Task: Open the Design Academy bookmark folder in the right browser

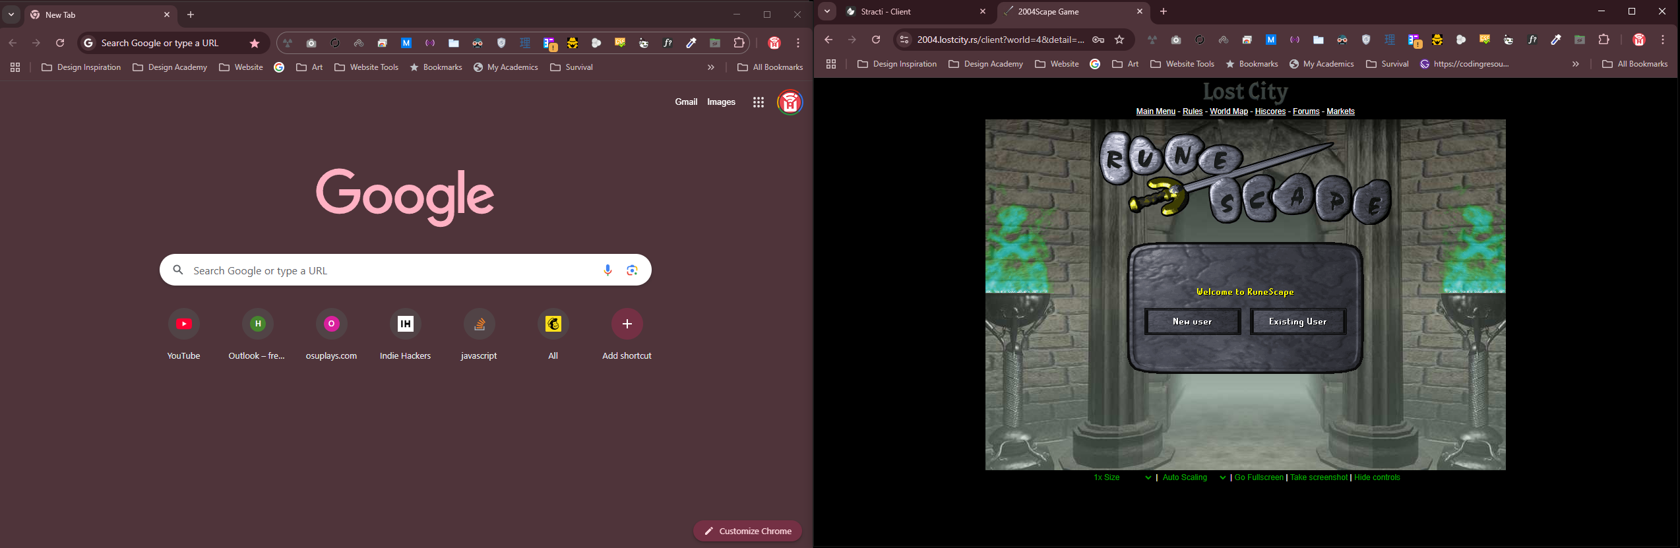Action: point(985,64)
